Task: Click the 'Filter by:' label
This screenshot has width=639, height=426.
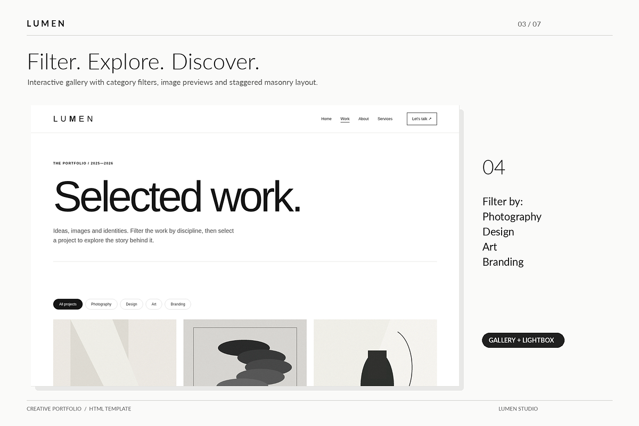Action: [x=503, y=202]
